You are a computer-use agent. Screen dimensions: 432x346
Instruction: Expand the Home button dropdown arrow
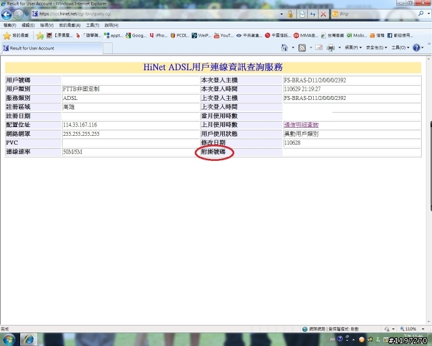point(293,47)
